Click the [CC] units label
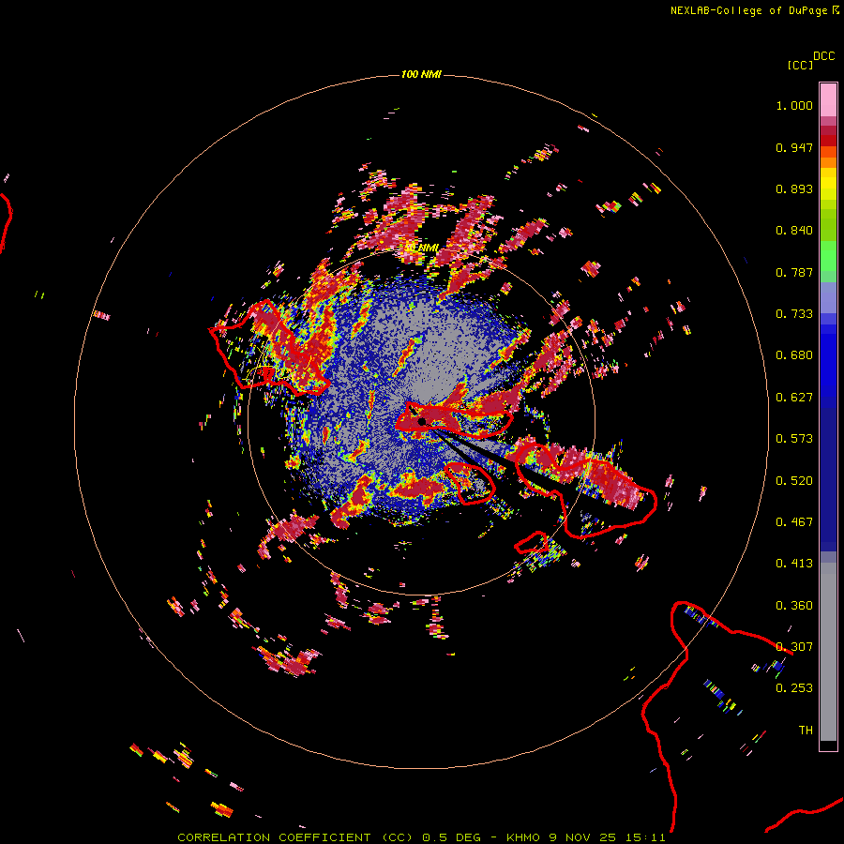844x844 pixels. coord(800,65)
